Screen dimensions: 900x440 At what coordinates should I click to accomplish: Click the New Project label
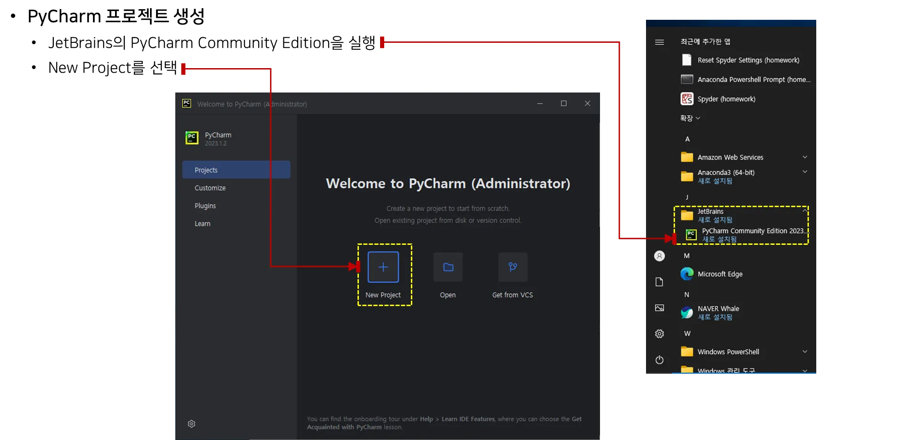[383, 295]
